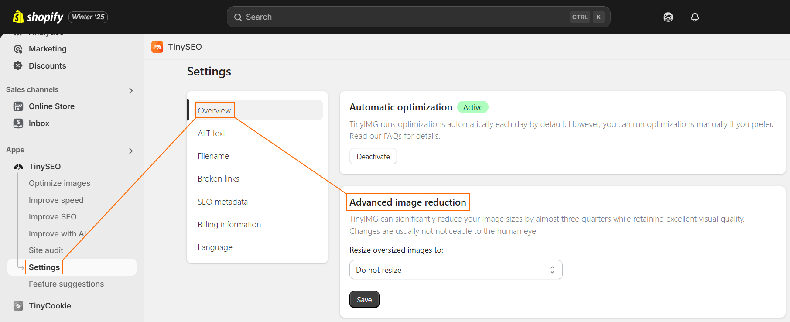
Task: Click the Save button
Action: [364, 300]
